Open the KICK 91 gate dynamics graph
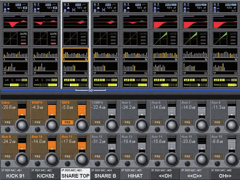 16,39
